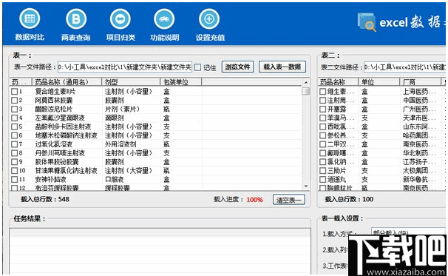Click 滴眼剂 cell
The width and height of the screenshot is (448, 276).
(x=115, y=118)
